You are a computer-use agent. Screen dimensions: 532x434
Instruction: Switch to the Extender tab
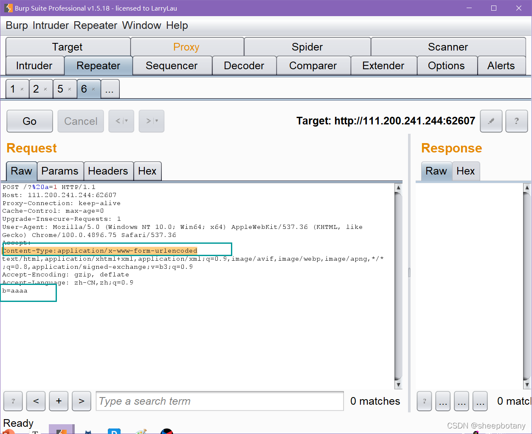383,65
